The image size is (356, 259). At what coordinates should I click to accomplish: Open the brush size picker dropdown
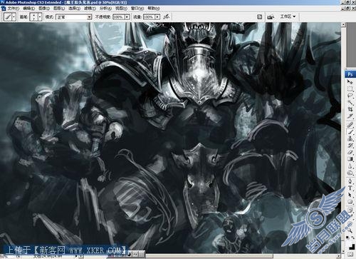coord(40,17)
